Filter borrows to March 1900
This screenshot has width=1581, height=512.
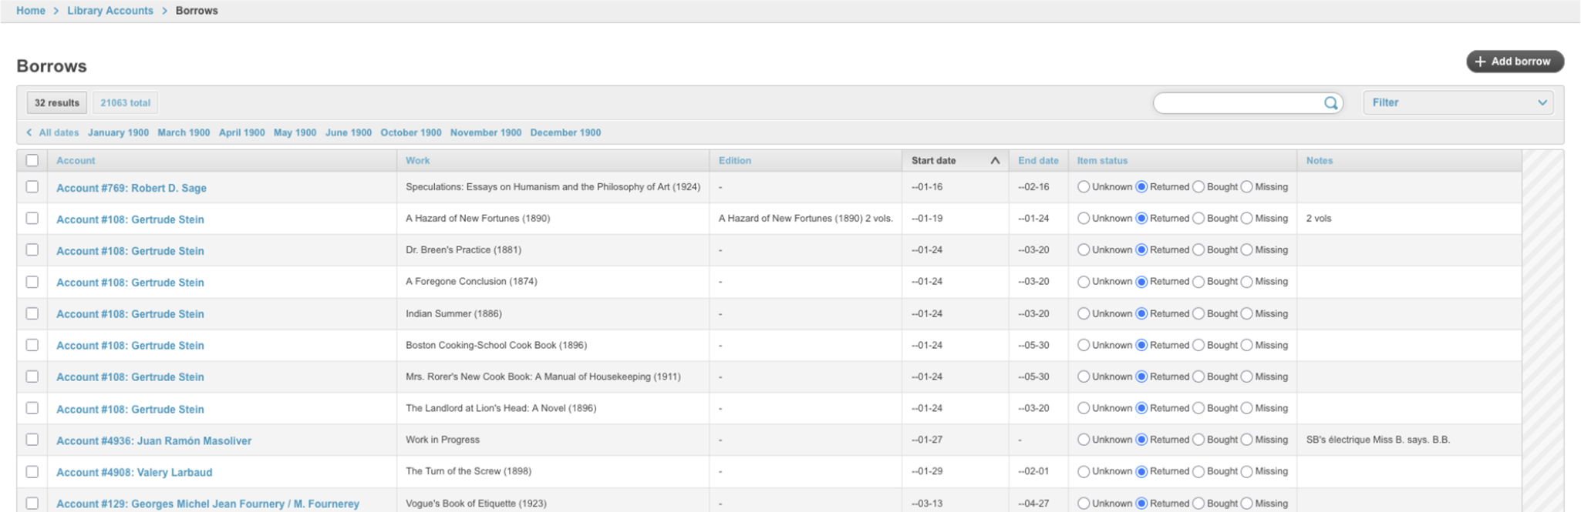[x=184, y=133]
